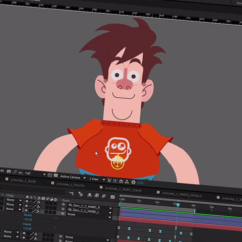Click the Quality column header icon

(35, 198)
